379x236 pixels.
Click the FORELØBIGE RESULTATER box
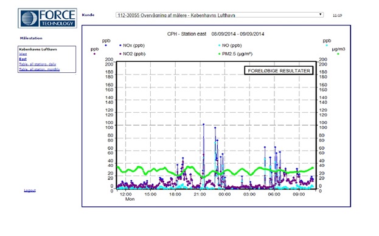click(279, 70)
